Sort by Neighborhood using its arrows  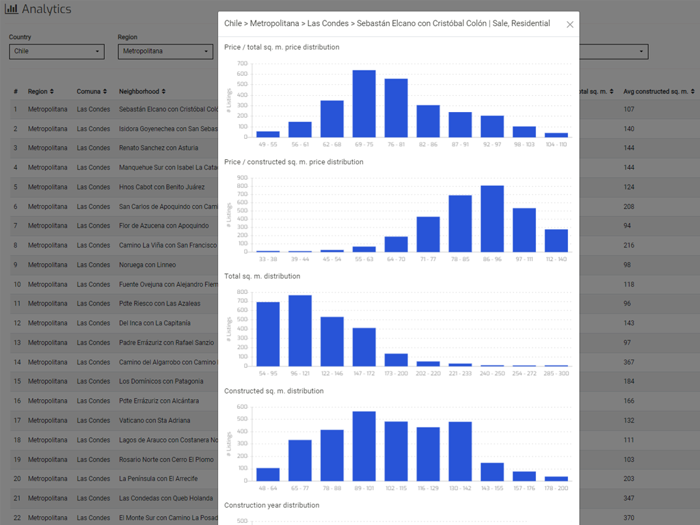point(164,92)
